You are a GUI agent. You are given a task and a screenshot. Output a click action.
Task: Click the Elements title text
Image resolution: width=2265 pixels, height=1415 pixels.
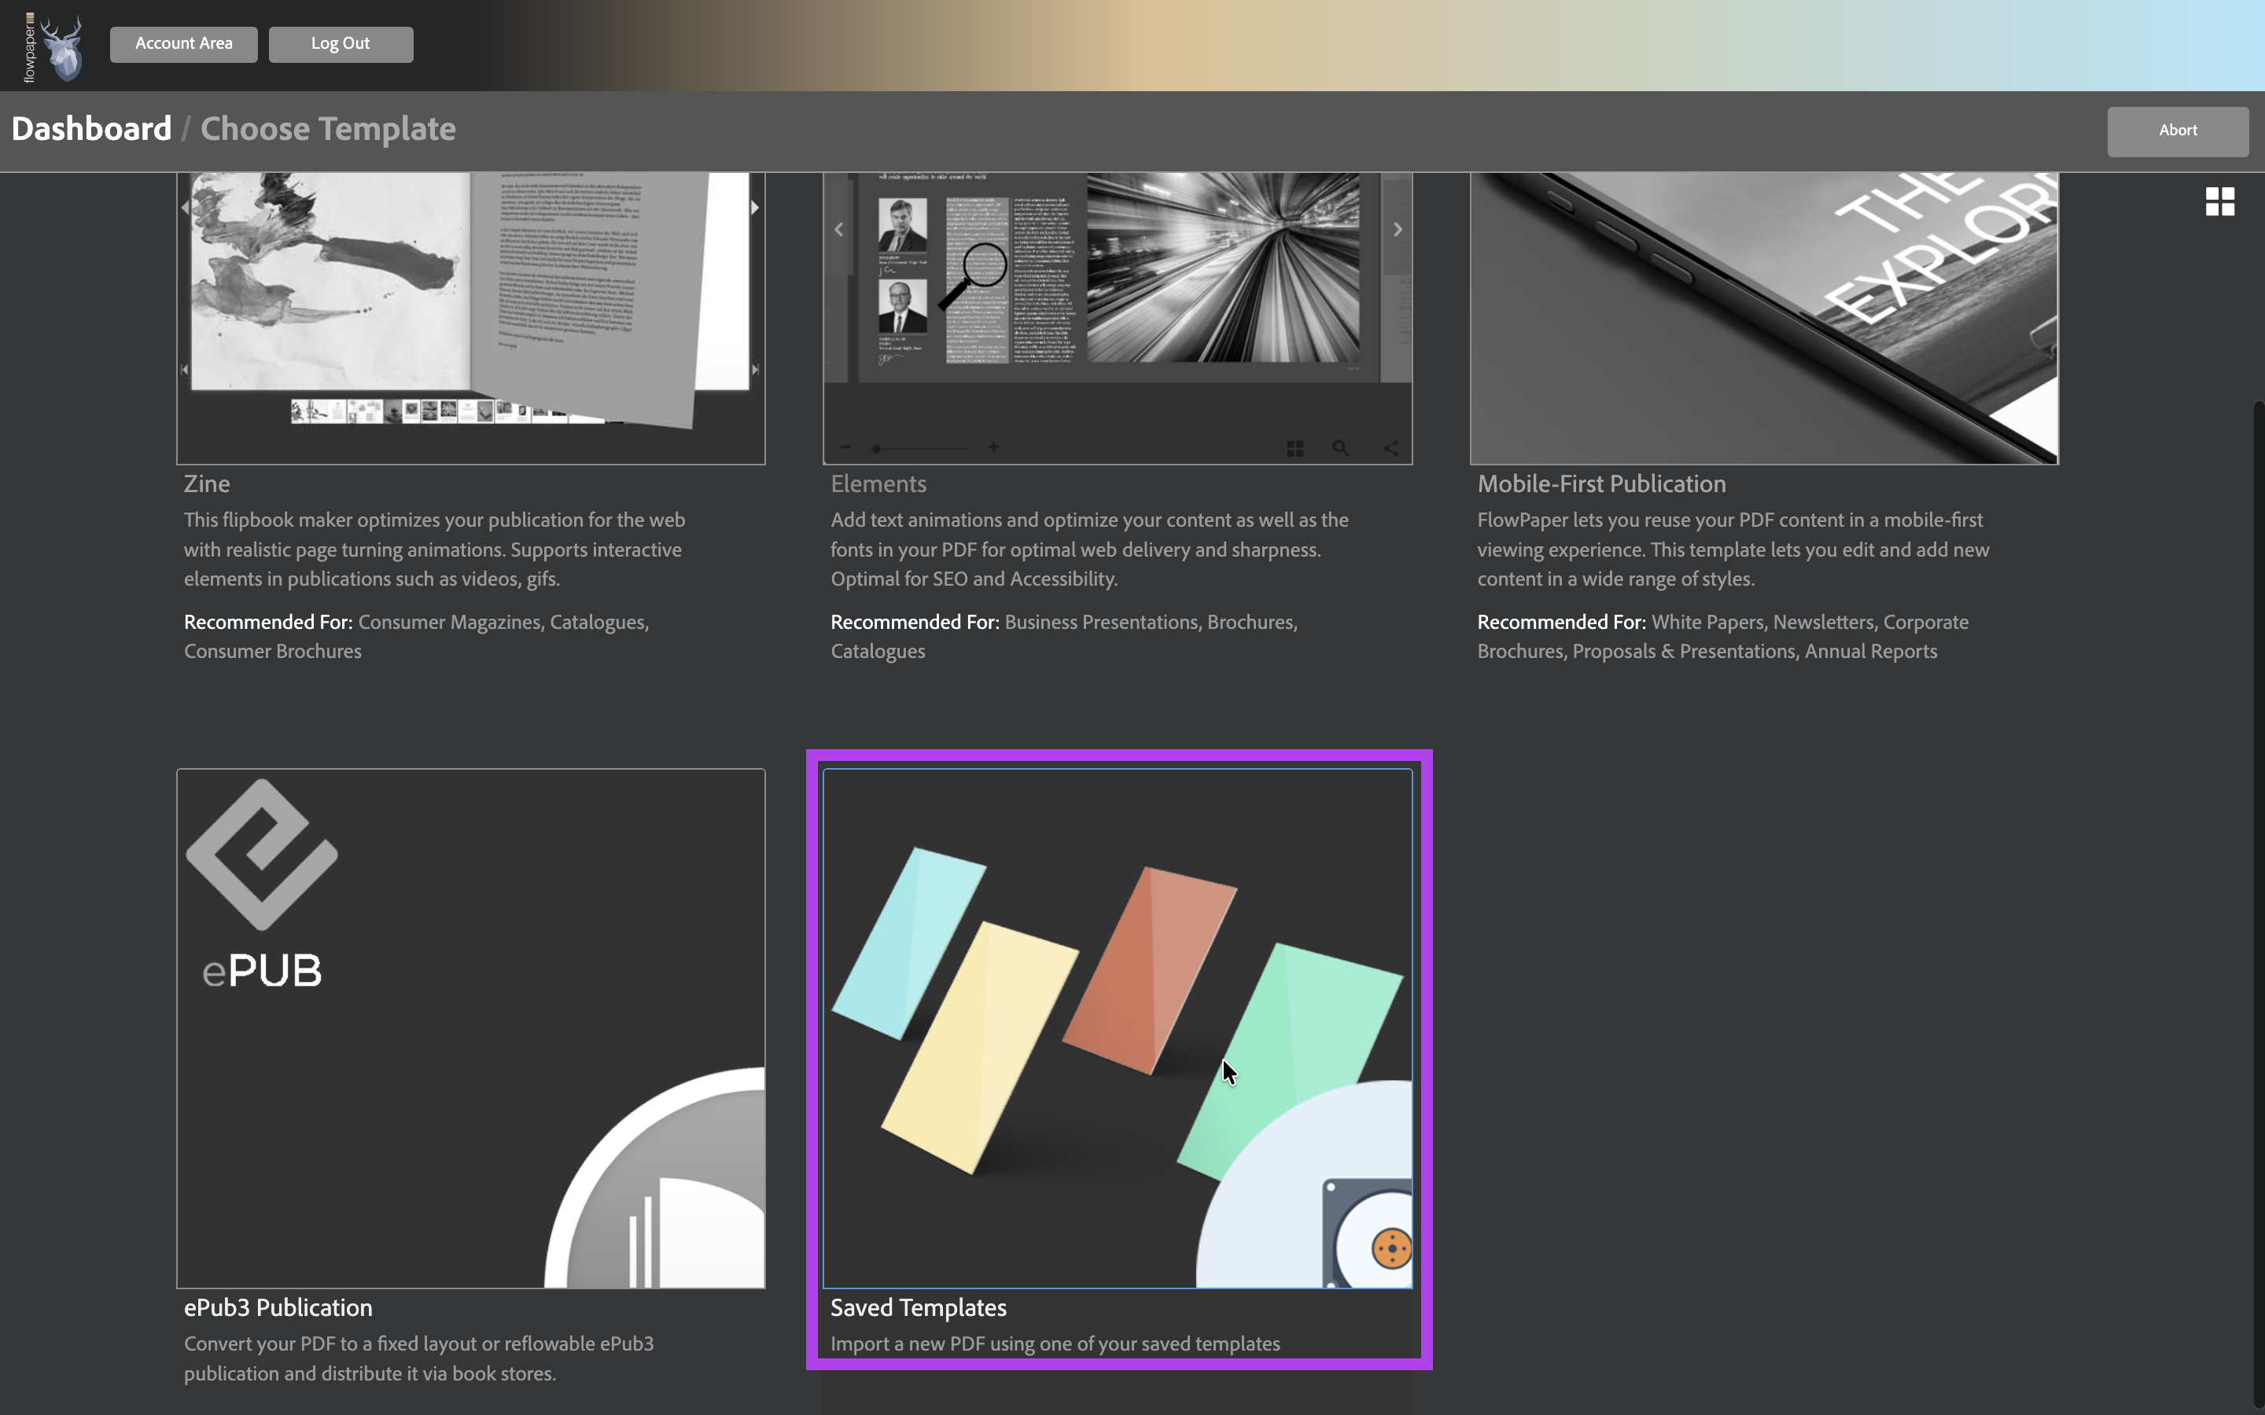pyautogui.click(x=878, y=483)
